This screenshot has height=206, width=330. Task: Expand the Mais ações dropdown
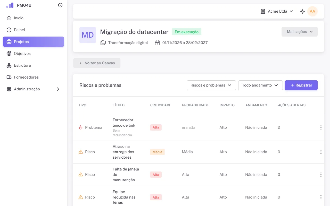[x=300, y=32]
